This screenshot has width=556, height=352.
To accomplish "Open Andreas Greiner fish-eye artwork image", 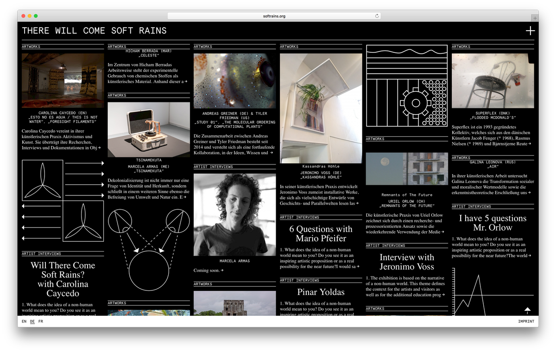I will click(235, 81).
